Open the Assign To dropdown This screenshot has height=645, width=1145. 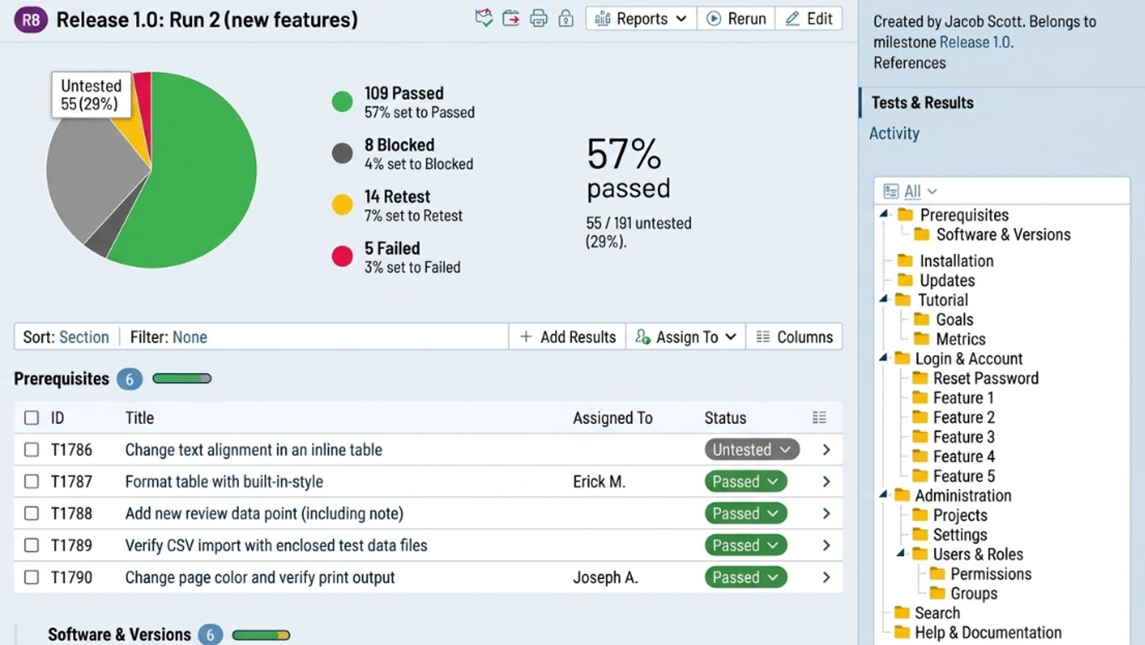click(x=686, y=337)
